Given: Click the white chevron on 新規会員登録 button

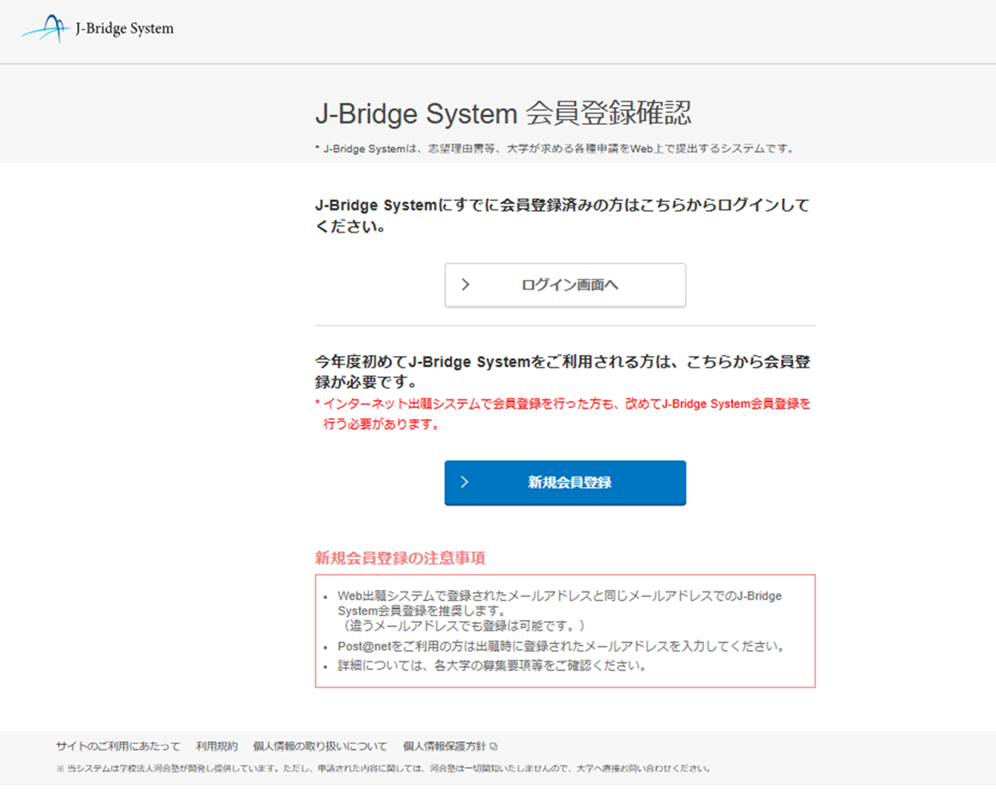Looking at the screenshot, I should [465, 482].
